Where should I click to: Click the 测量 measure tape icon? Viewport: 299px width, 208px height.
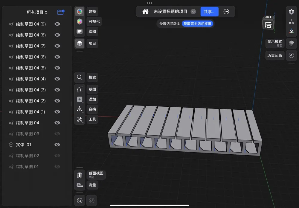pyautogui.click(x=80, y=185)
